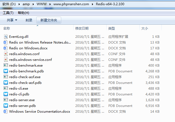Click the redis-cli.exe application icon
The width and height of the screenshot is (175, 122).
point(6,89)
